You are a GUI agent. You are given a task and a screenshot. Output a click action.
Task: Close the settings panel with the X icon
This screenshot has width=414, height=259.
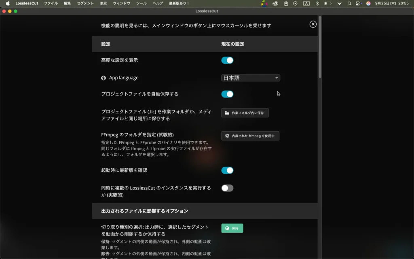coord(313,24)
